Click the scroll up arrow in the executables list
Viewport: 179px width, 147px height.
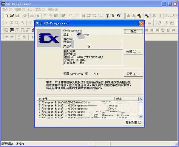141,99
